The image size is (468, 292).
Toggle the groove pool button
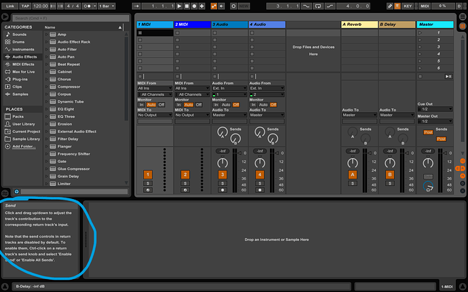pyautogui.click(x=5, y=193)
